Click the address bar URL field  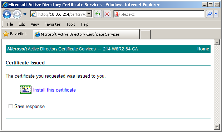coord(62,14)
